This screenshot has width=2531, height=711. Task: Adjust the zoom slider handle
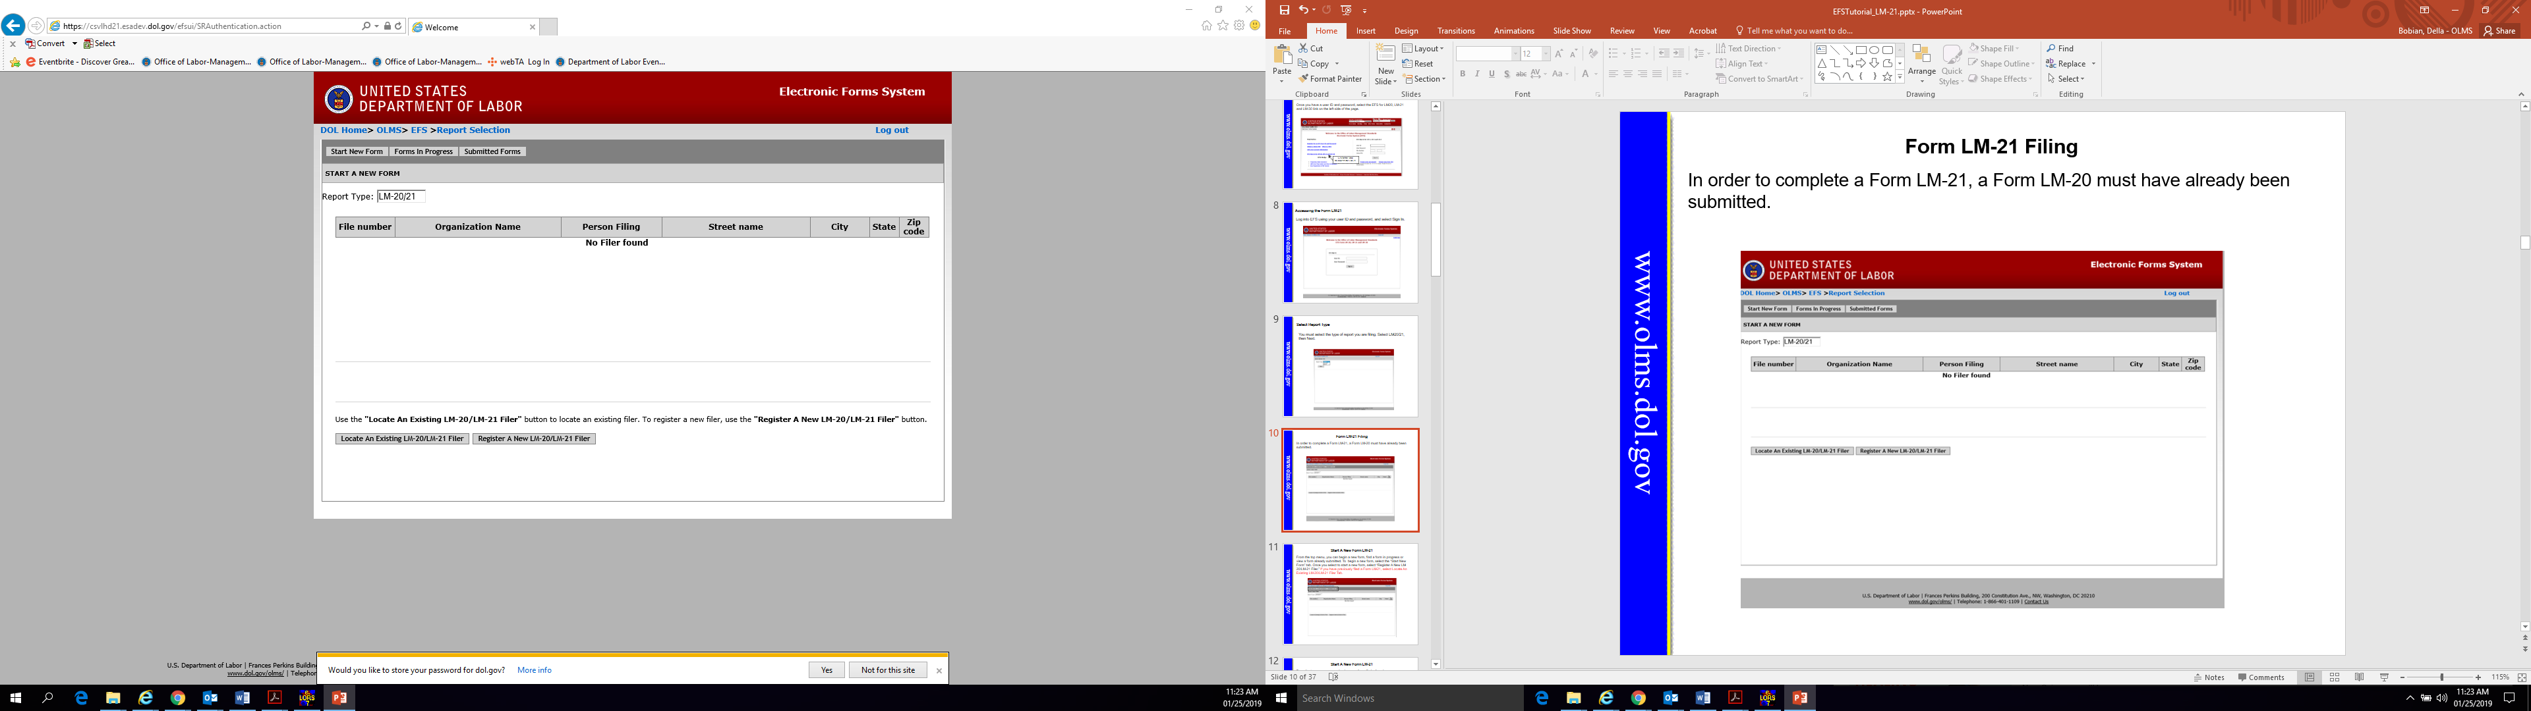coord(2441,677)
